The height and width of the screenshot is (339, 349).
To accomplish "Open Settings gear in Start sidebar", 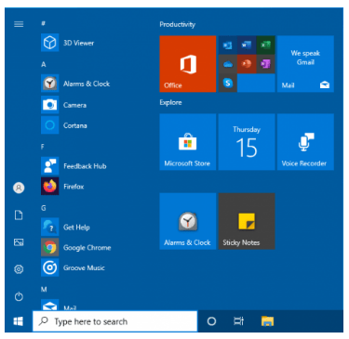I will [19, 269].
